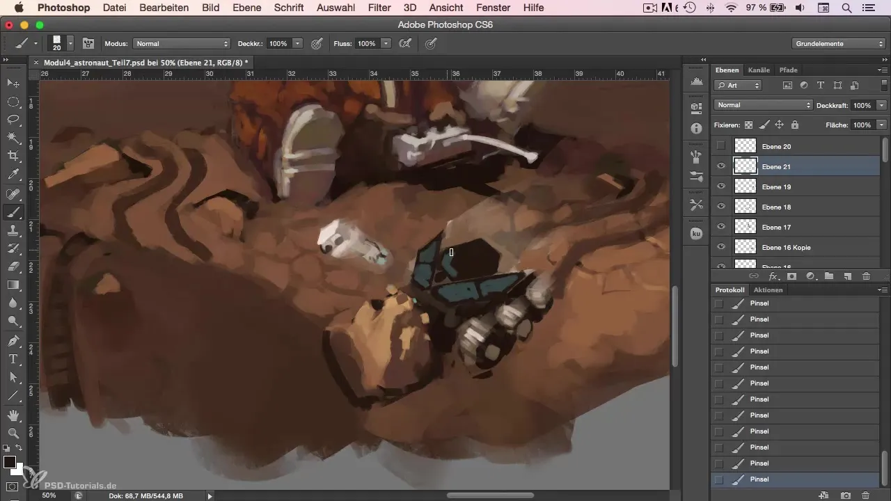
Task: Select the Brush tool in toolbox
Action: (13, 212)
